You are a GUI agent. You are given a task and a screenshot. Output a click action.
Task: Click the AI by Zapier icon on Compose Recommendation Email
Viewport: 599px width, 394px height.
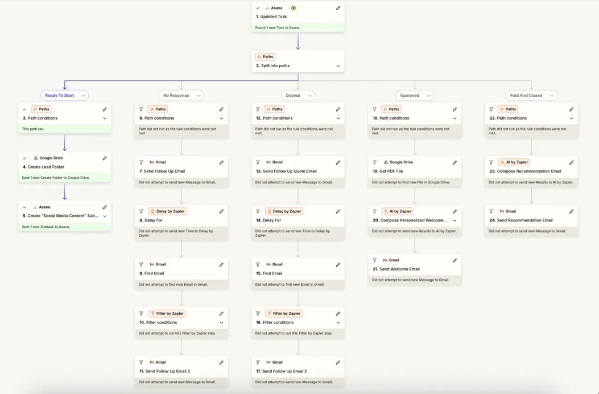click(502, 162)
